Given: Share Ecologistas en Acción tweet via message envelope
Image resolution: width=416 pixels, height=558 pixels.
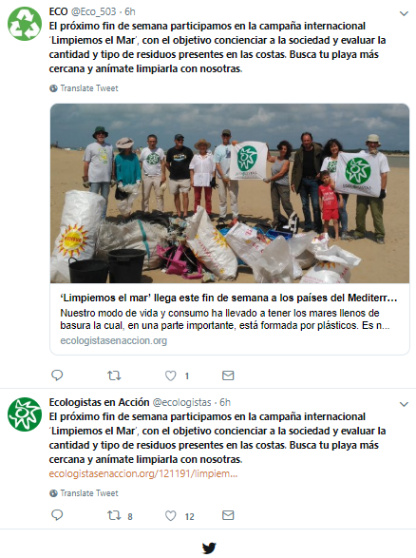Looking at the screenshot, I should point(228,515).
